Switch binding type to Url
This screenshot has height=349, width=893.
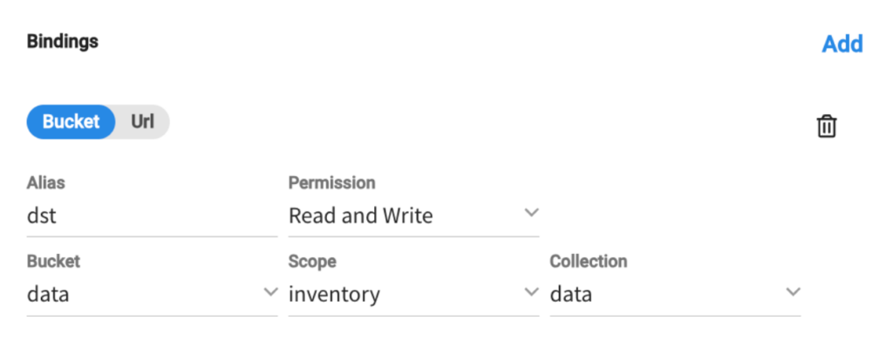pos(142,121)
